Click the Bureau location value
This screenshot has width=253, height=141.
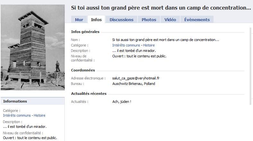[x=134, y=84]
